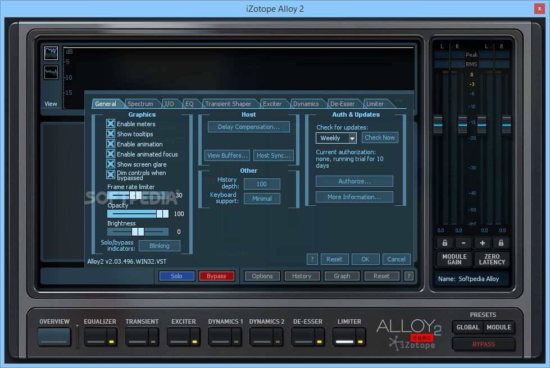Switch to the I/O tab

point(170,104)
